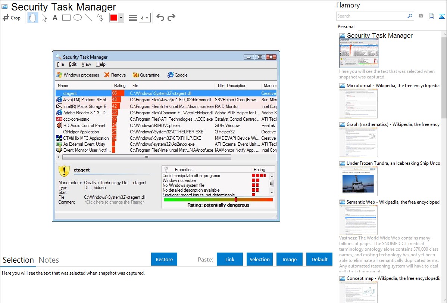Click the camera capture icon

tap(421, 16)
